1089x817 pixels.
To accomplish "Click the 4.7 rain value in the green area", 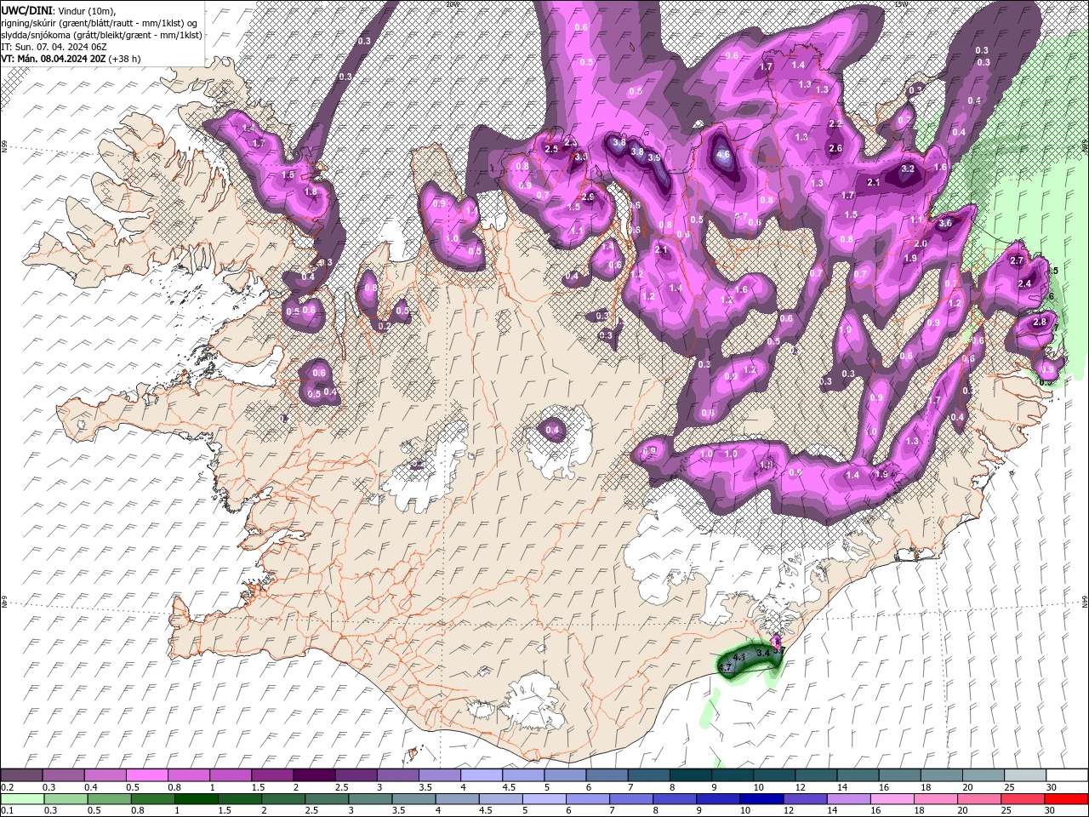I will (x=725, y=669).
